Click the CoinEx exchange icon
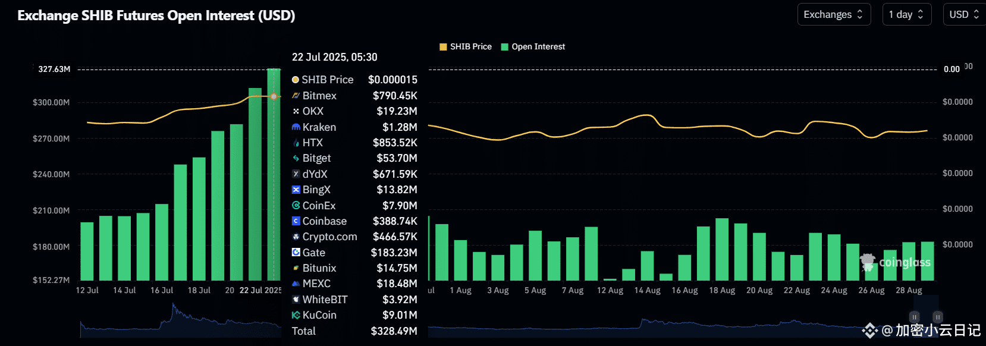 tap(296, 206)
